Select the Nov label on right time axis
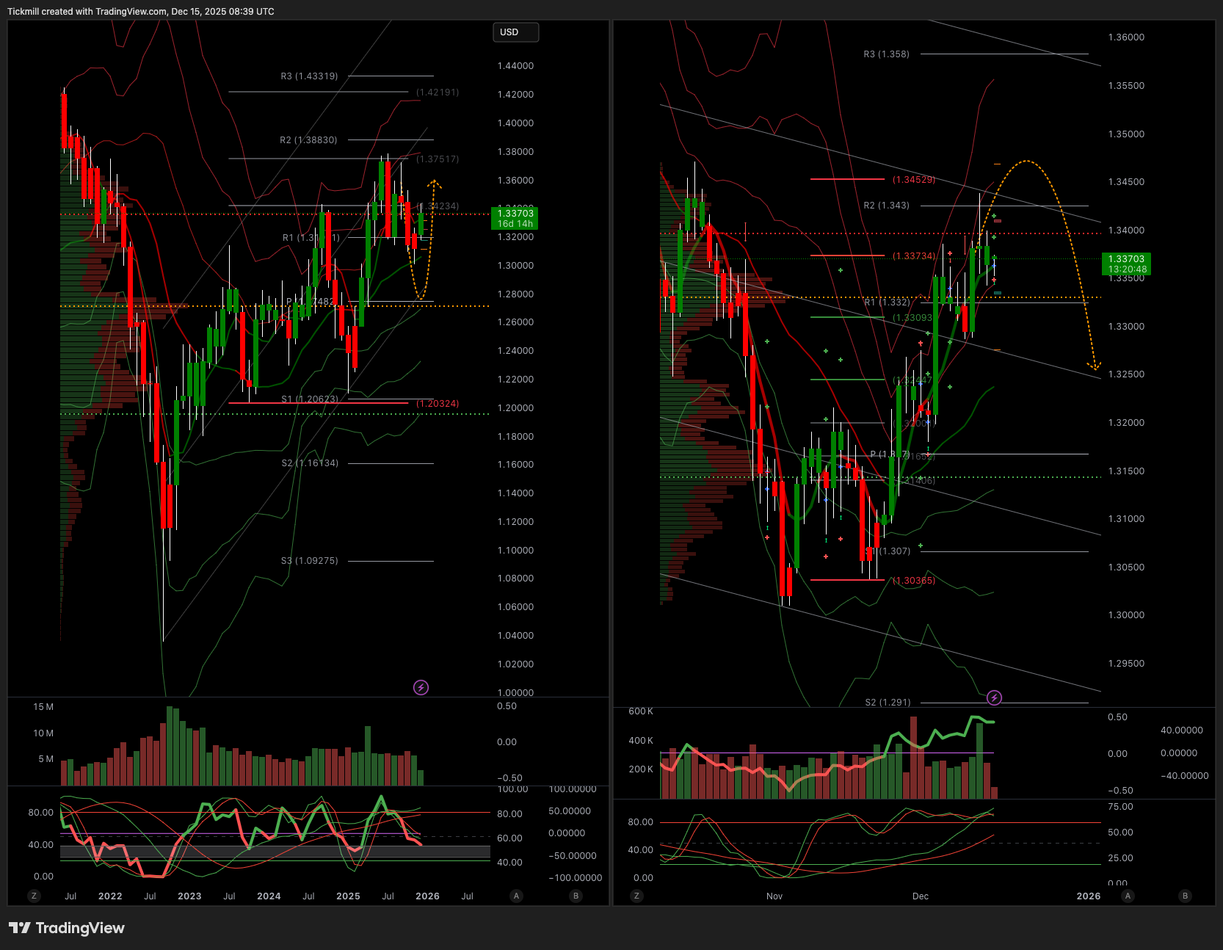The image size is (1223, 950). point(774,896)
